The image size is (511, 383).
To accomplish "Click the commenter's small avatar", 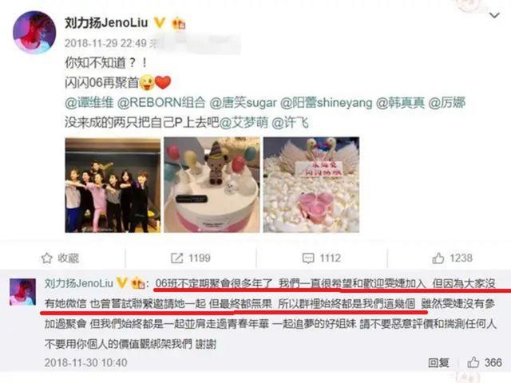I will click(x=22, y=292).
